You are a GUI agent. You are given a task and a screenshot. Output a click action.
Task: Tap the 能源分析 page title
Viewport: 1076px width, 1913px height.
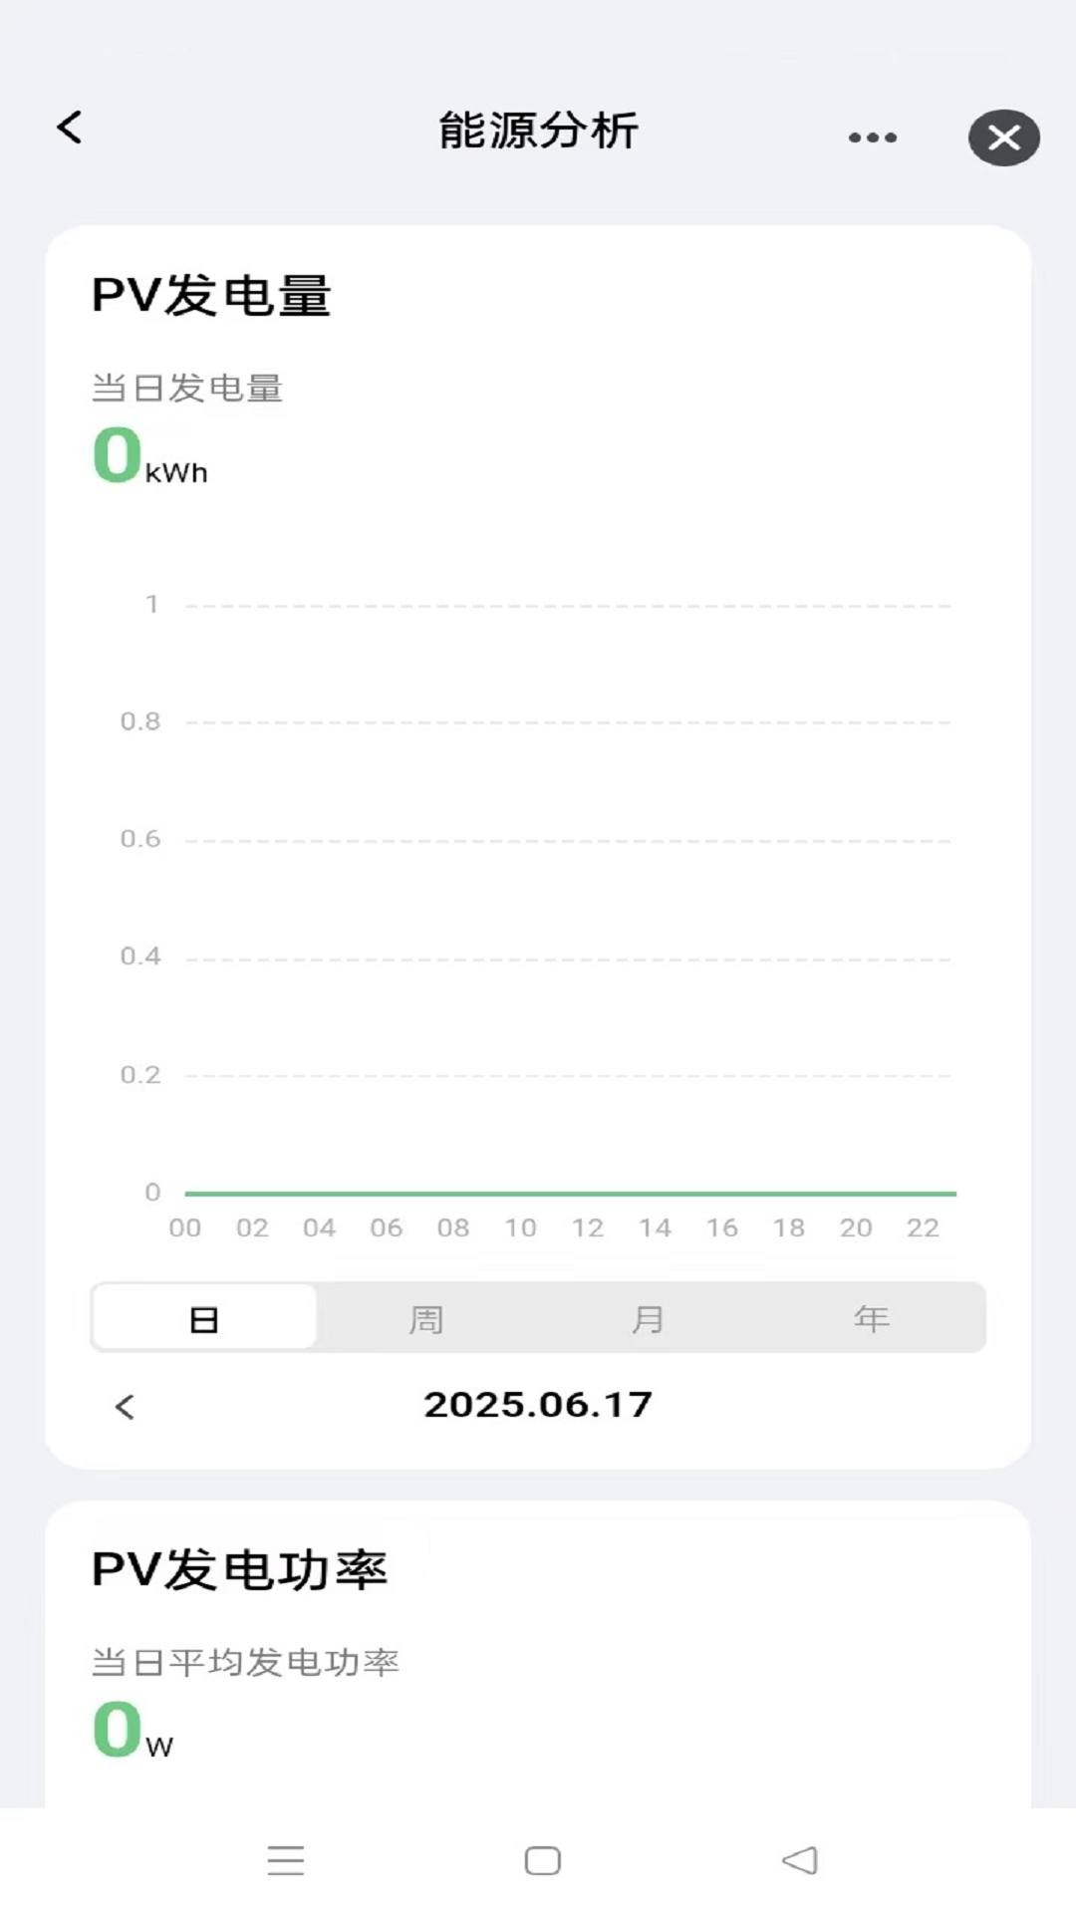click(x=538, y=131)
